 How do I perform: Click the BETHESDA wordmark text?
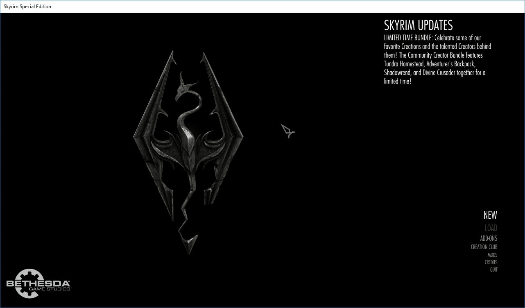pos(38,283)
